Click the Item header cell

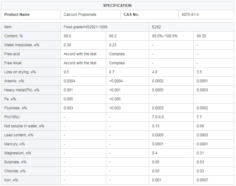[x=8, y=27]
